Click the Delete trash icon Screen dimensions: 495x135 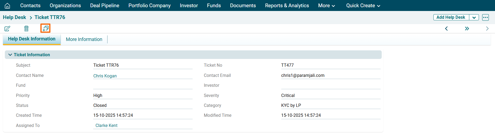[26, 28]
